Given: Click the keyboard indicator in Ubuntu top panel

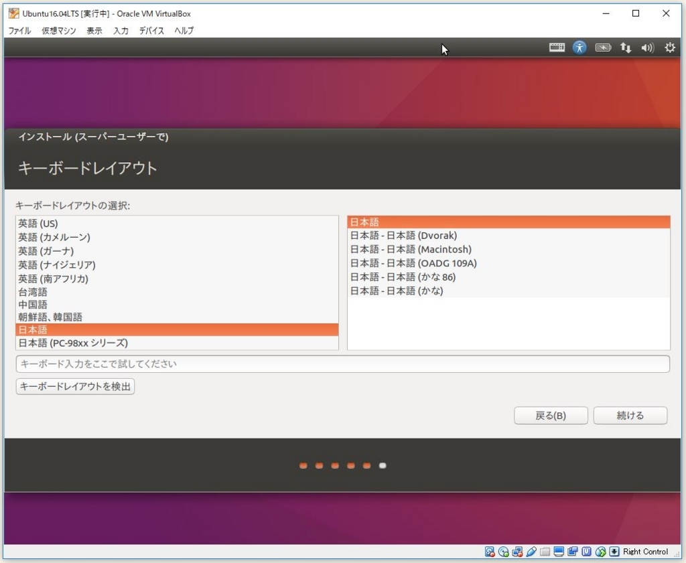Looking at the screenshot, I should pyautogui.click(x=557, y=48).
